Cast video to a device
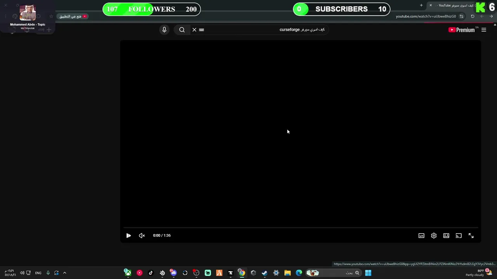Image resolution: width=497 pixels, height=279 pixels. point(459,236)
